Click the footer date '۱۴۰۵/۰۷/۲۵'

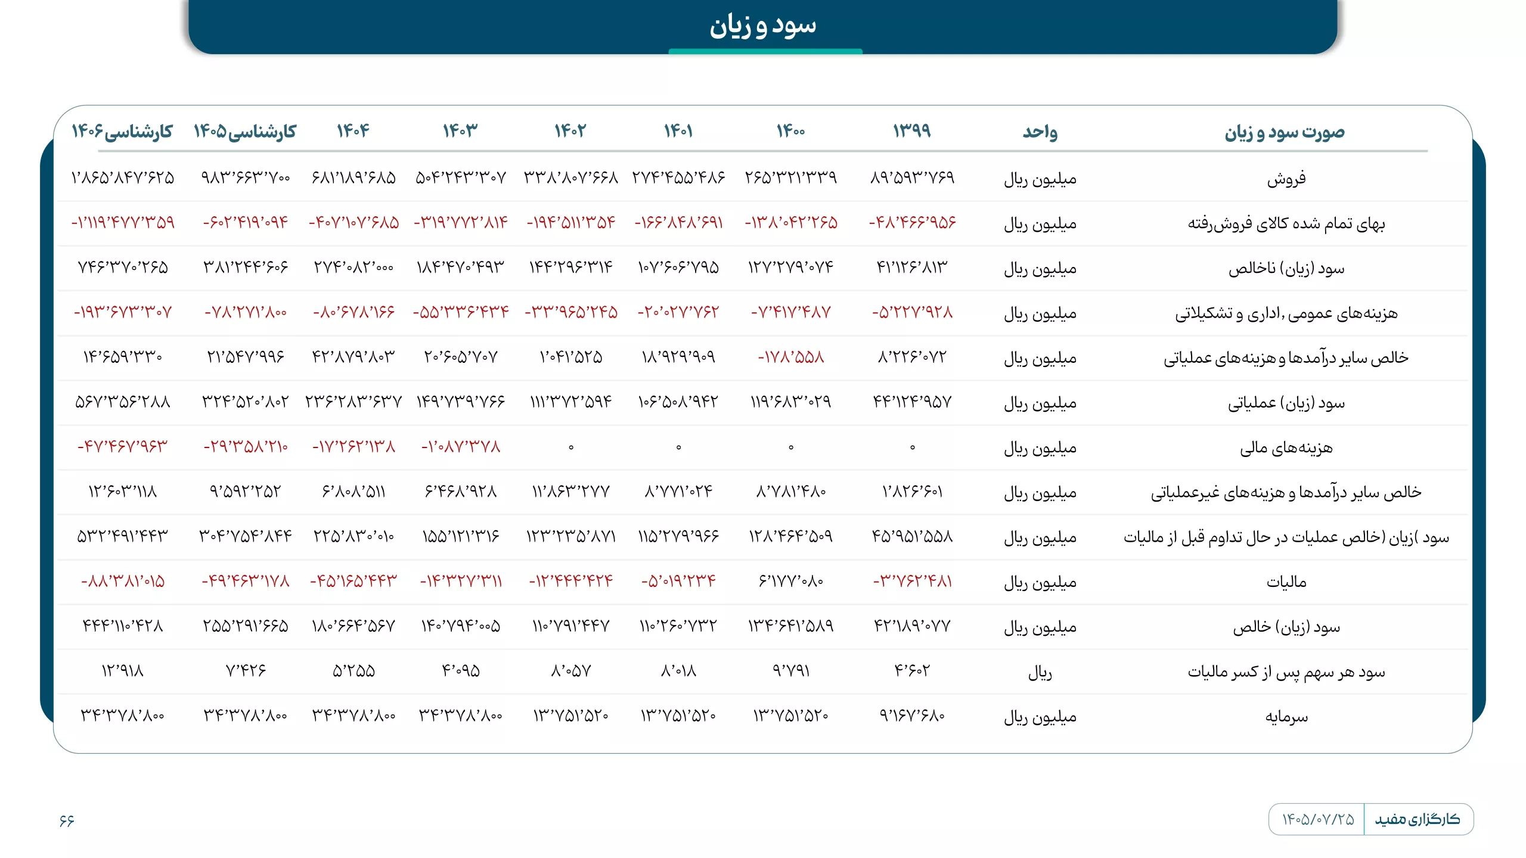click(x=1318, y=820)
